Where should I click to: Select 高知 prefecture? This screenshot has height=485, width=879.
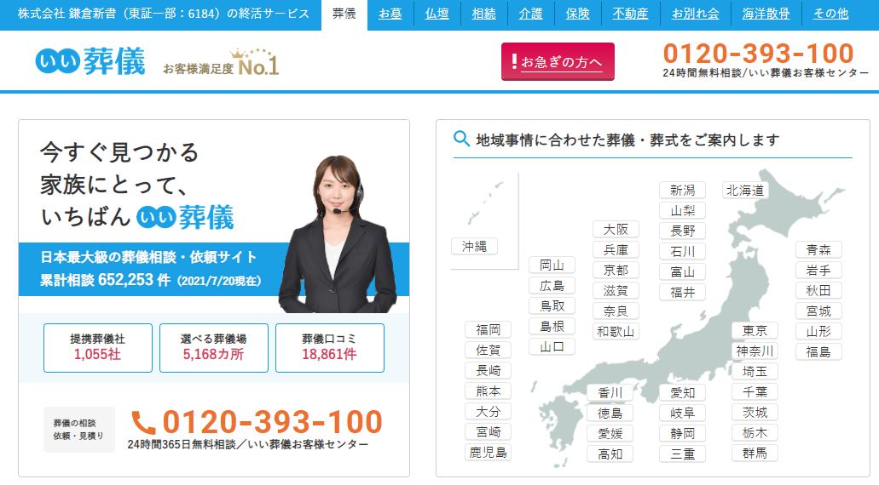pos(610,454)
